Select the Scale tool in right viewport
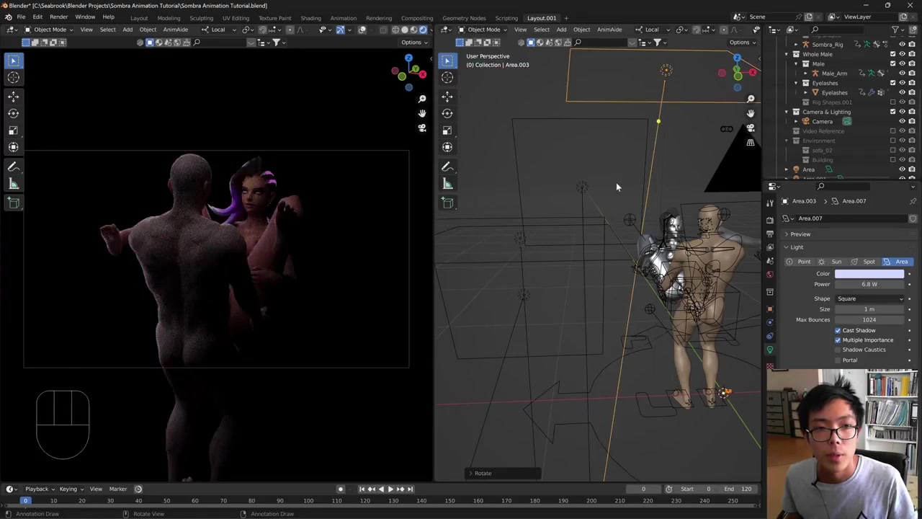The height and width of the screenshot is (519, 922). 447,130
